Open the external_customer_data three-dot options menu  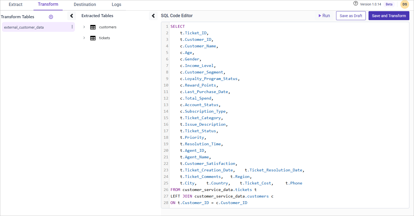(x=72, y=27)
